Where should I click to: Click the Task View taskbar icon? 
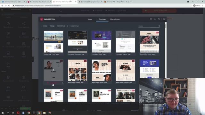tap(13, 113)
